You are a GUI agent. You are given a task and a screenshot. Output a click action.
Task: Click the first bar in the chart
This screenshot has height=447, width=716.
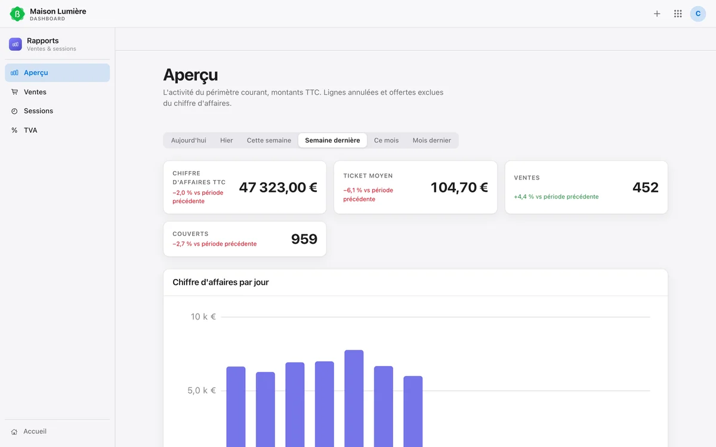(236, 406)
